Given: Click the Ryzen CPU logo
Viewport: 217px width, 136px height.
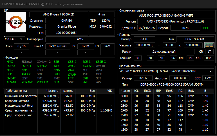Looking at the screenshot, I should (x=16, y=22).
